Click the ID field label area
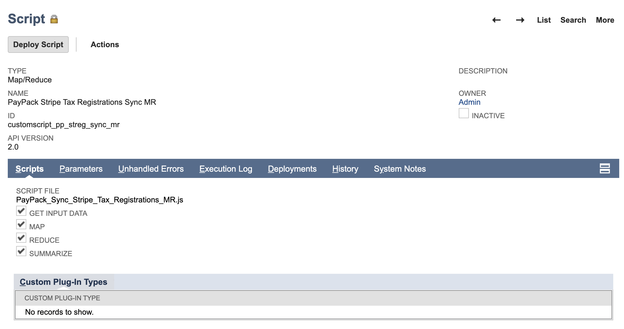This screenshot has height=329, width=624. tap(12, 116)
